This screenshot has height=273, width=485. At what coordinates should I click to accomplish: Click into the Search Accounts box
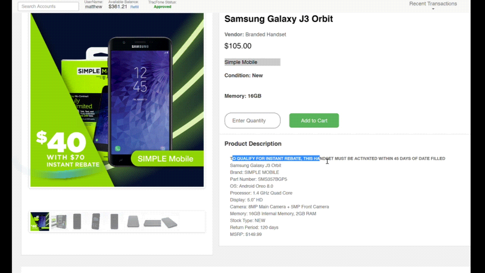[49, 6]
